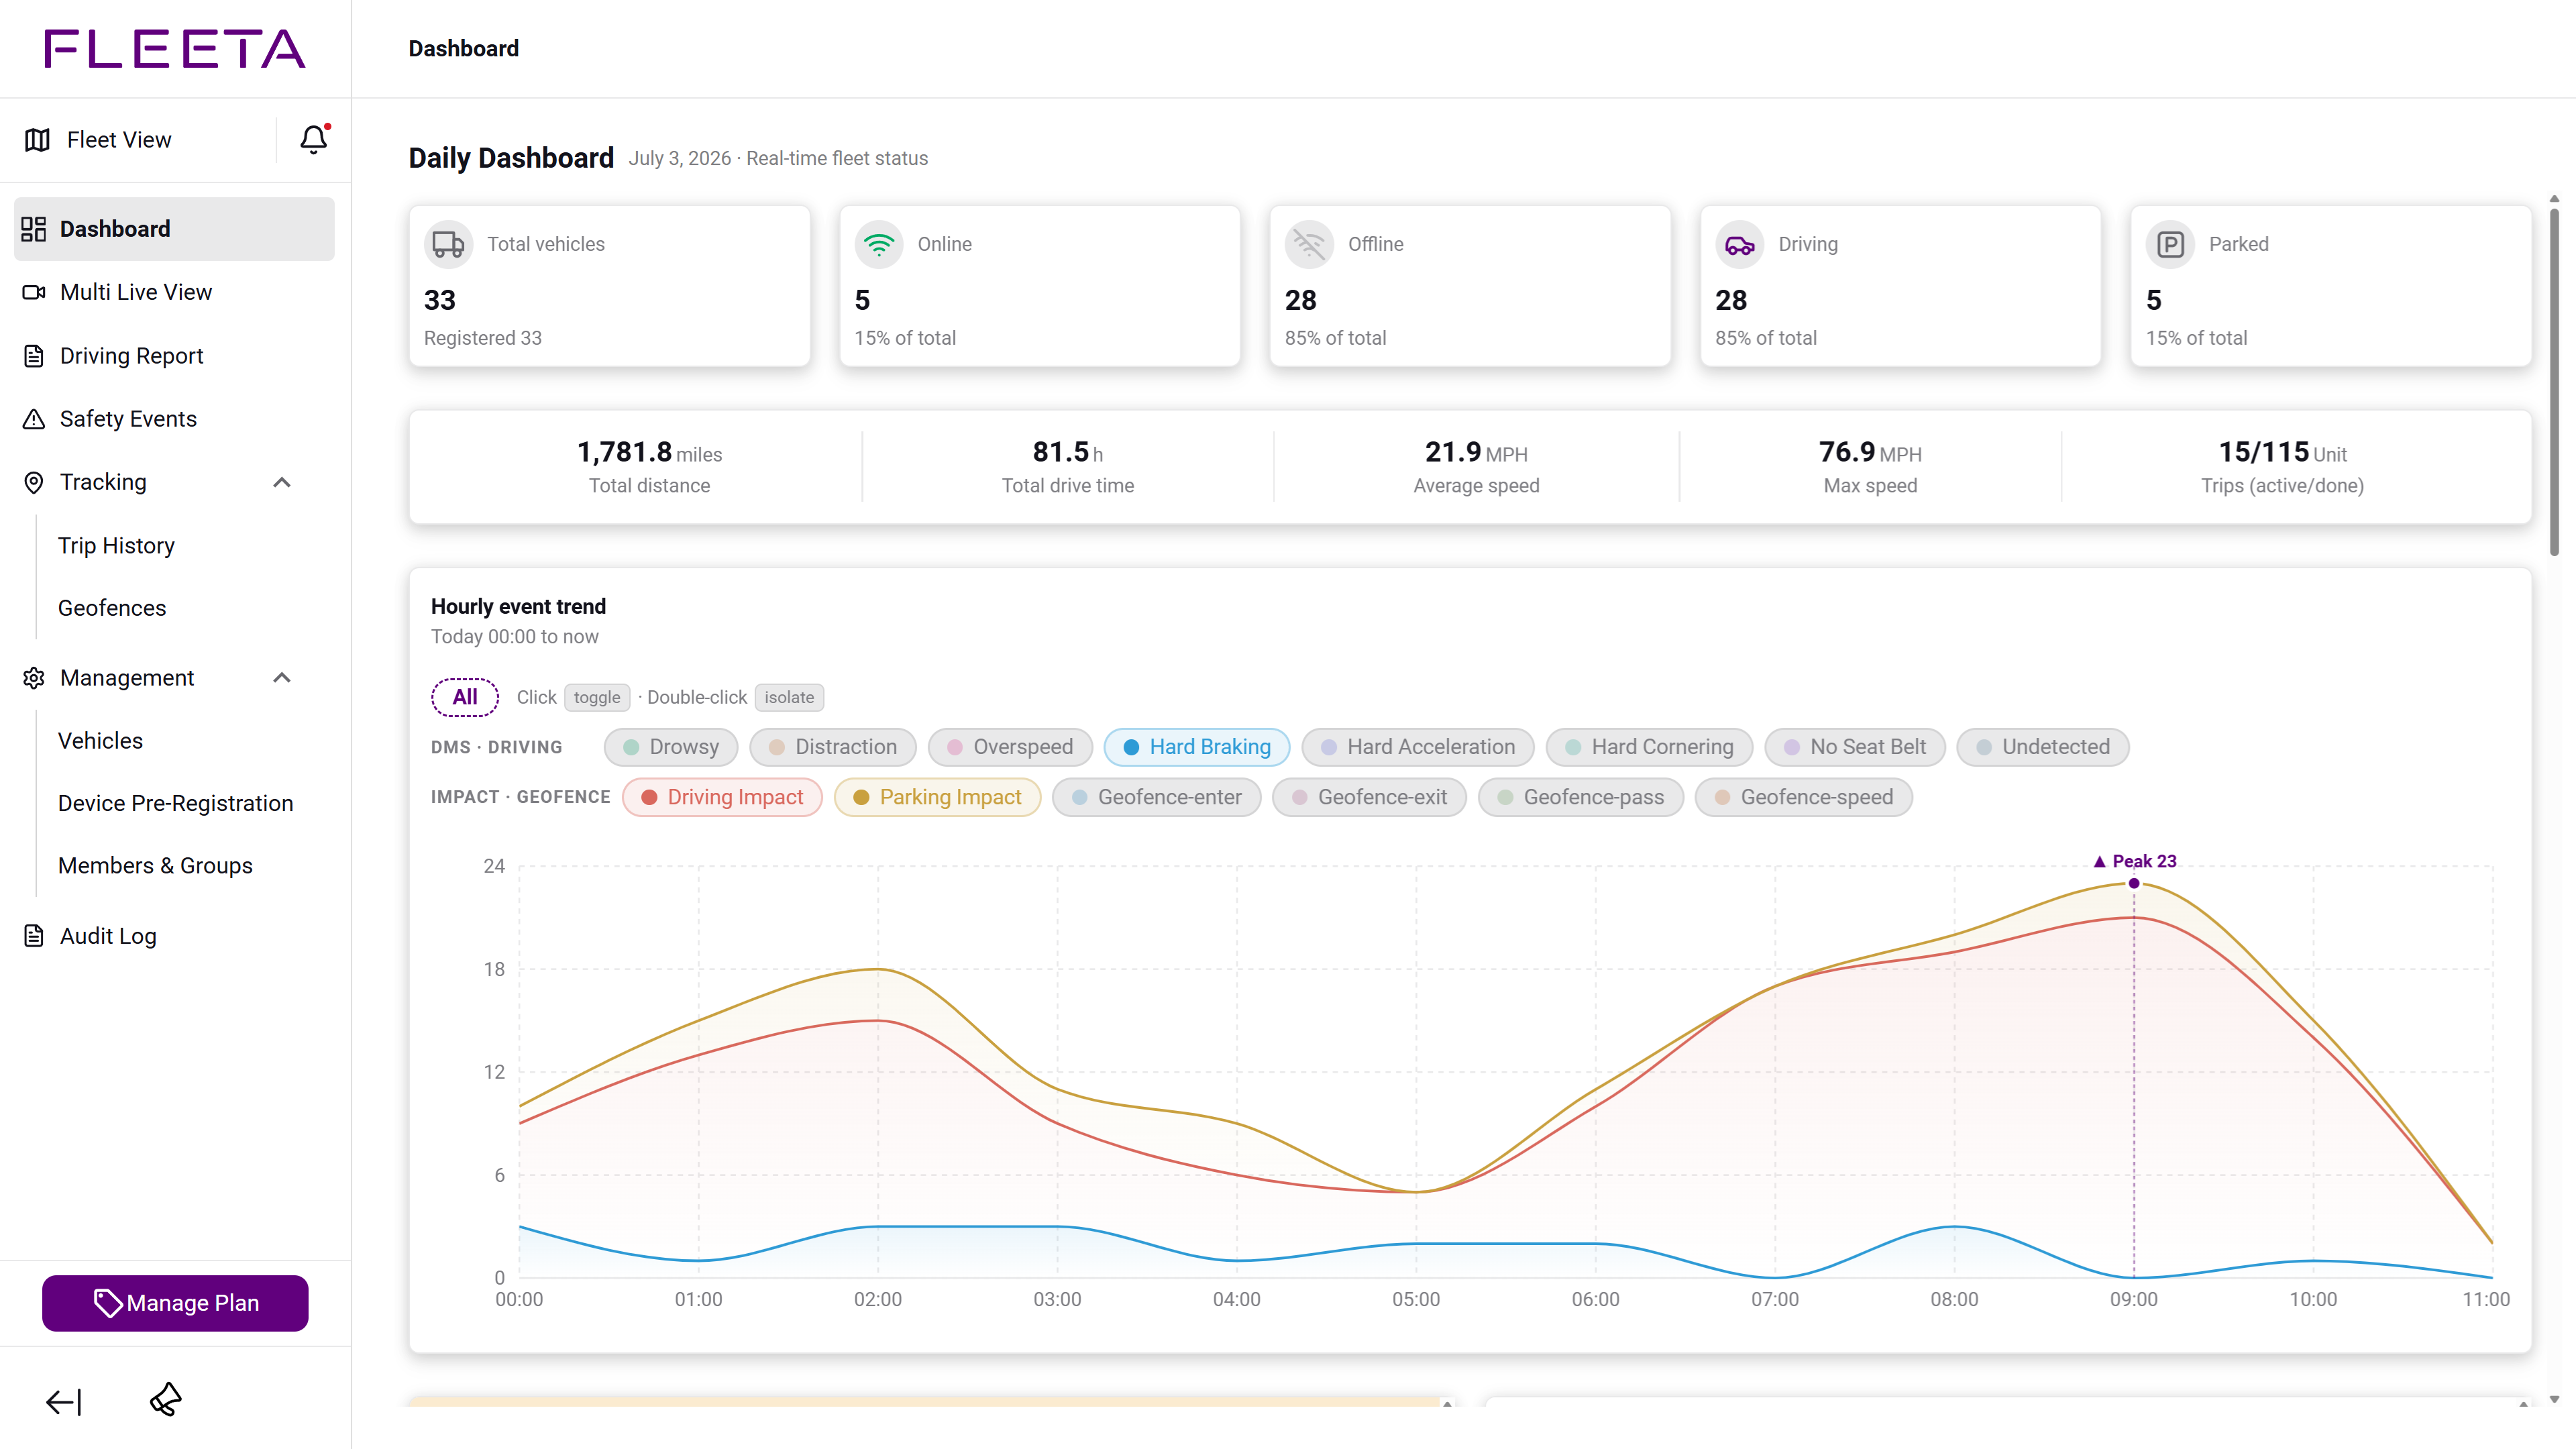The height and width of the screenshot is (1449, 2576).
Task: Toggle the Overspeed event filter
Action: pos(1010,747)
